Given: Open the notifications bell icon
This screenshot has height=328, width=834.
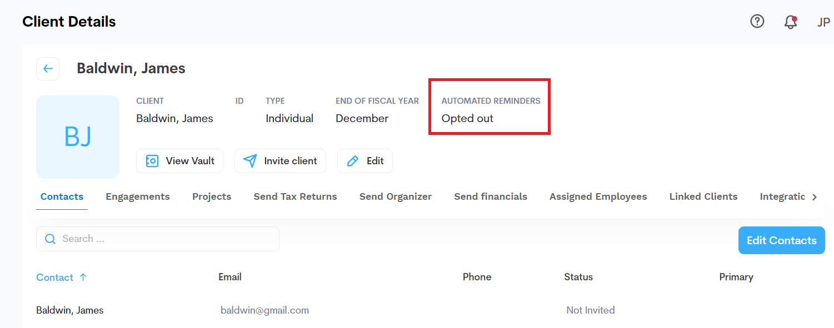Looking at the screenshot, I should click(x=790, y=22).
